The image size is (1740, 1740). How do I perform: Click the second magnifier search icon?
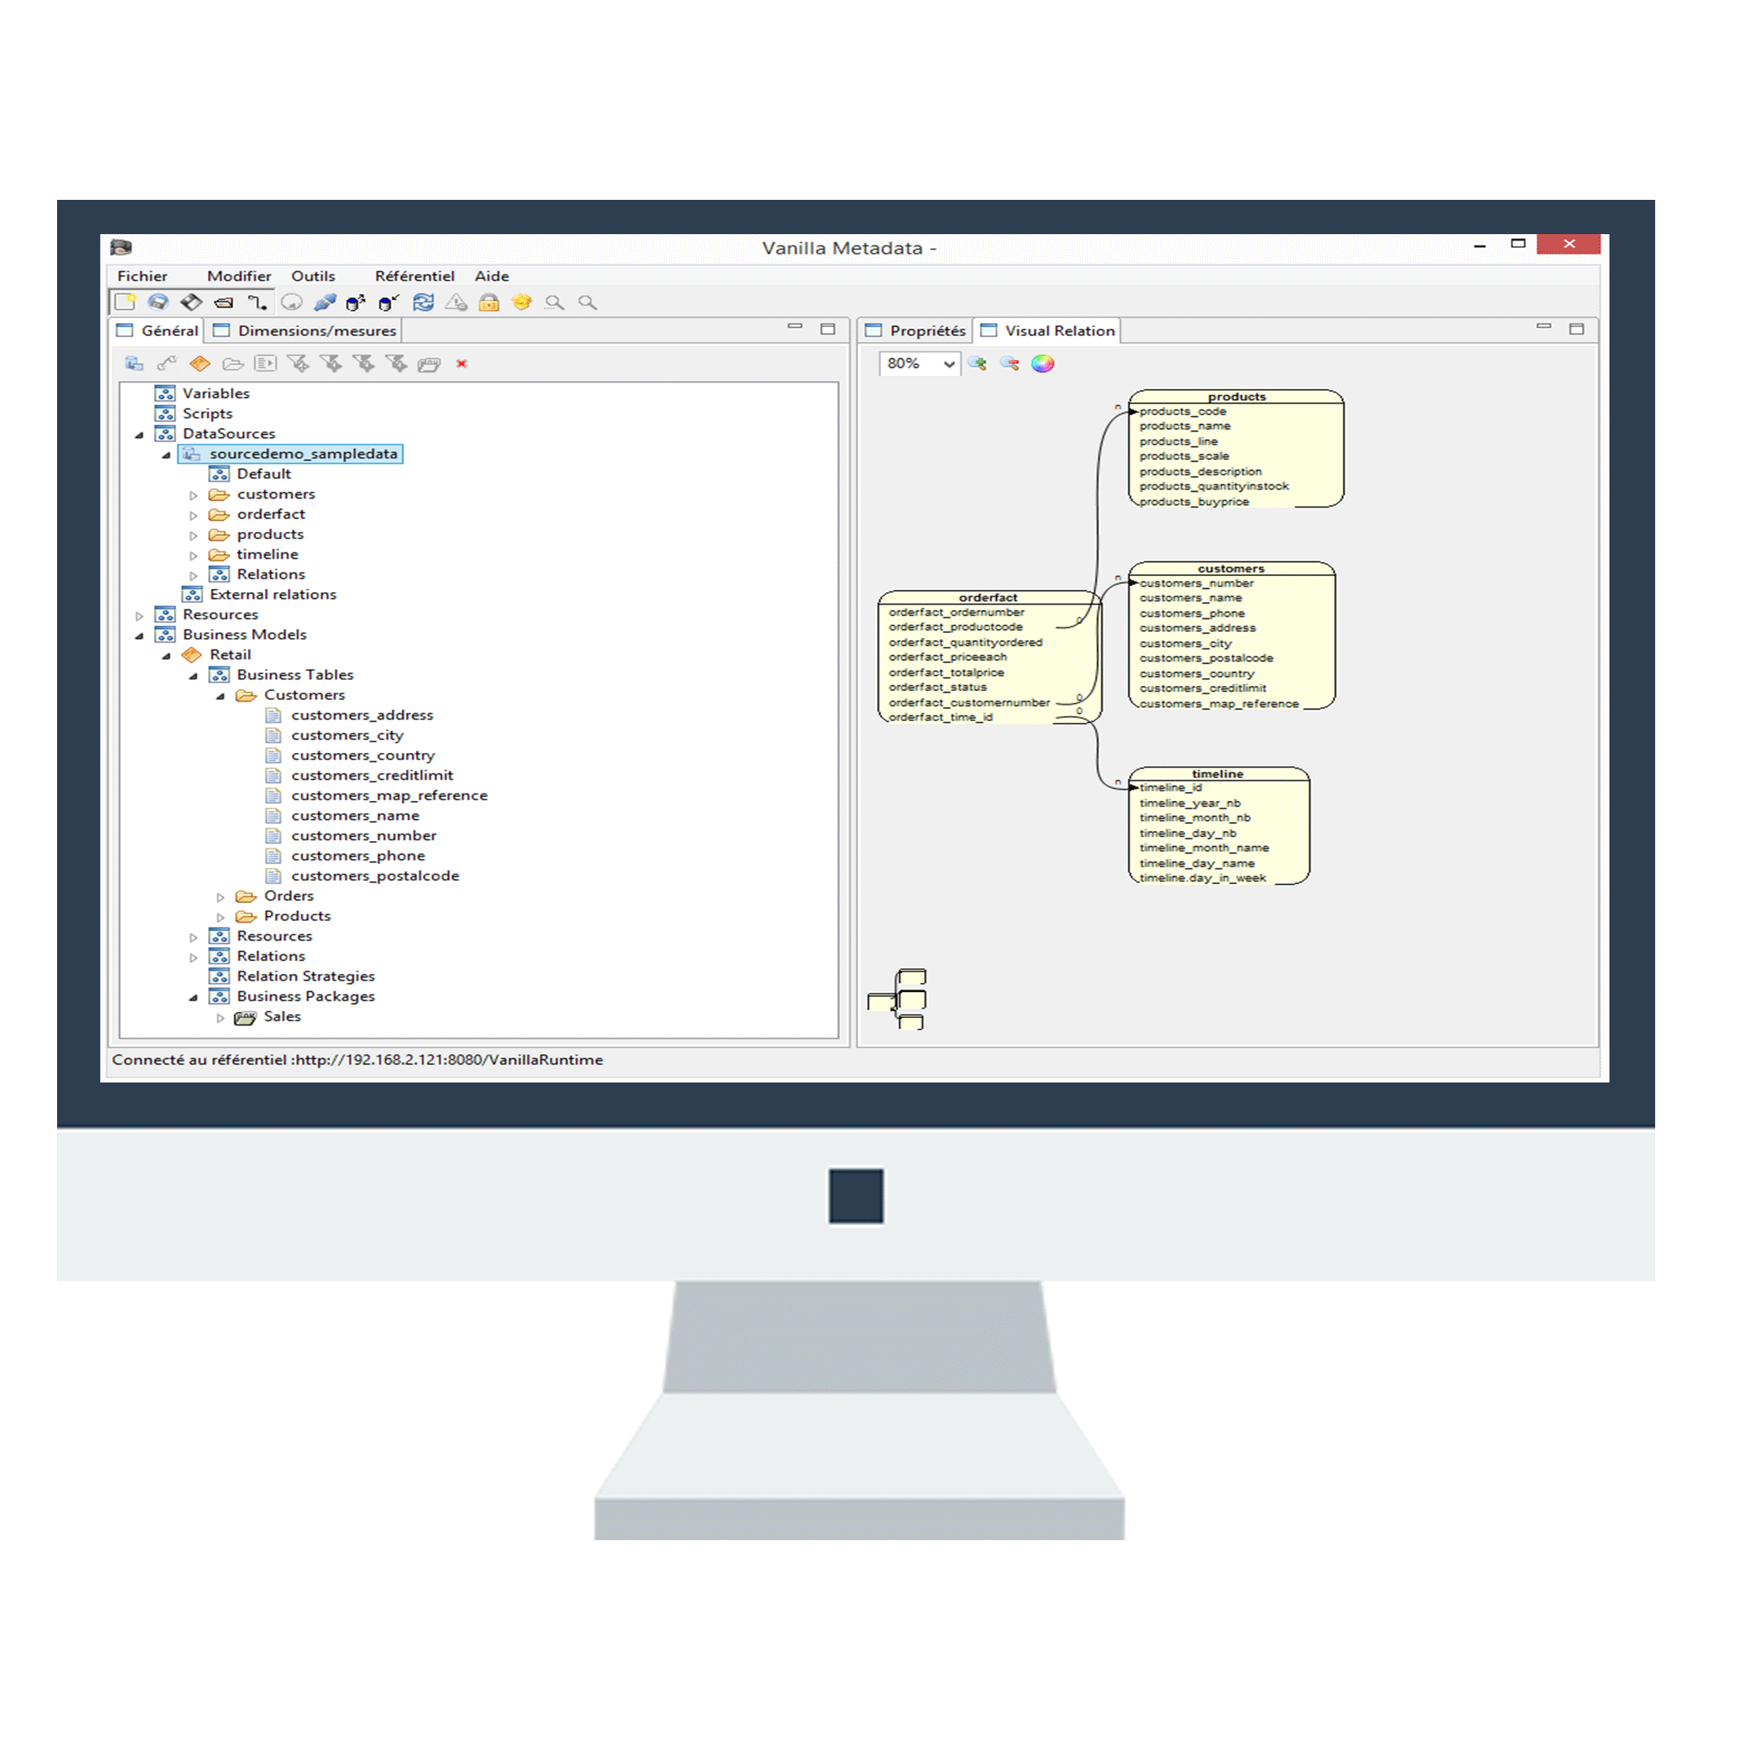pyautogui.click(x=588, y=303)
